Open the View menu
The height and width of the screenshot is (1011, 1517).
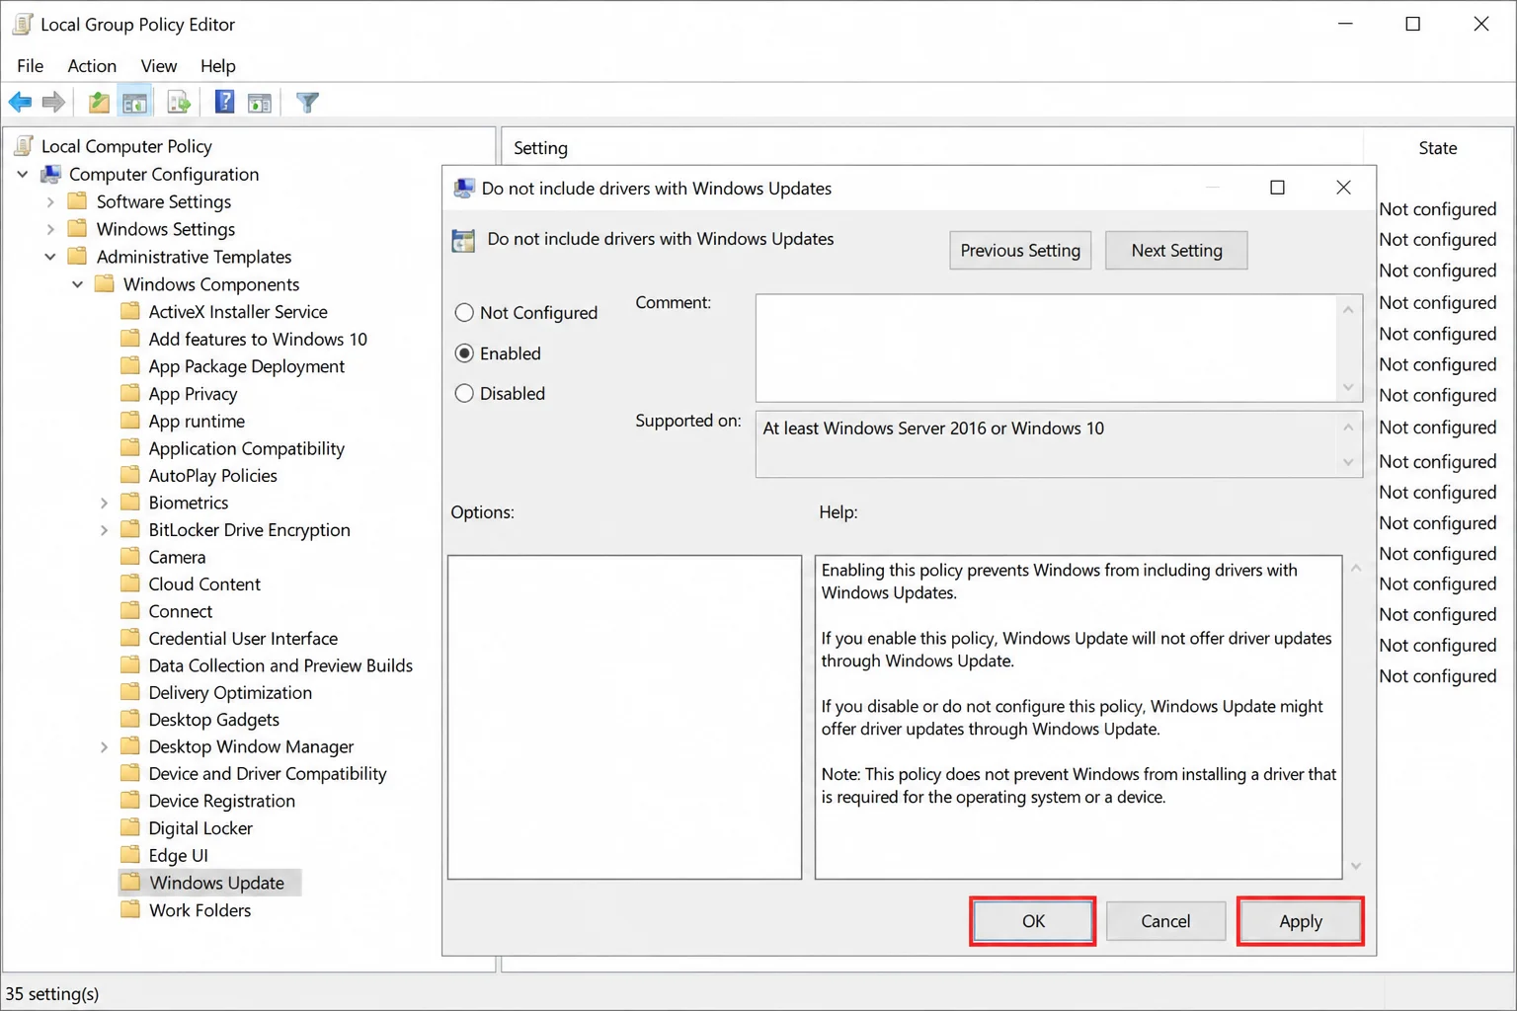pos(159,66)
